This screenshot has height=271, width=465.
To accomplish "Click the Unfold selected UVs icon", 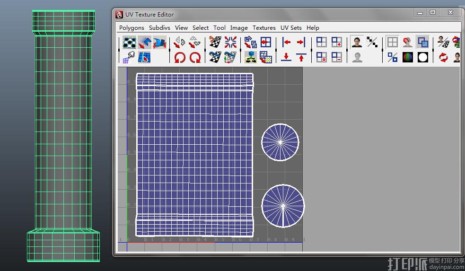I will click(251, 57).
